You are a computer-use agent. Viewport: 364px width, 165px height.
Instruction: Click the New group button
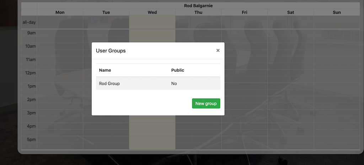click(206, 103)
